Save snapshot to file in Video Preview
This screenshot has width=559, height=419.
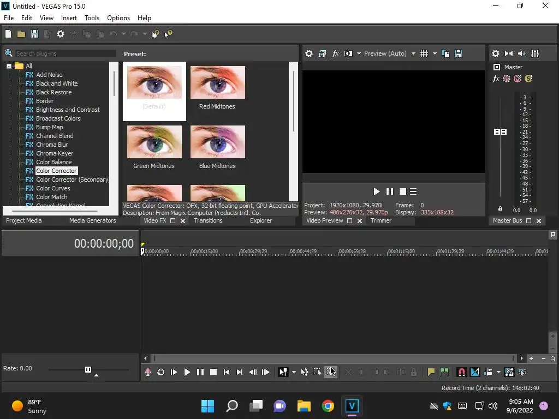coord(459,53)
